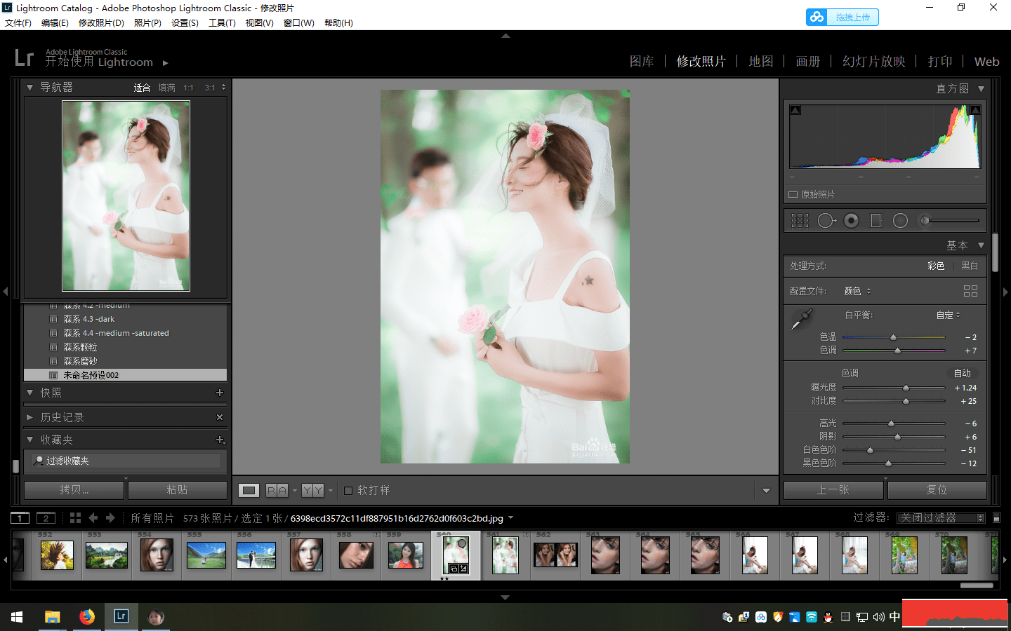Activate the Spot Removal tool
Screen dimensions: 1011x631
pos(826,221)
